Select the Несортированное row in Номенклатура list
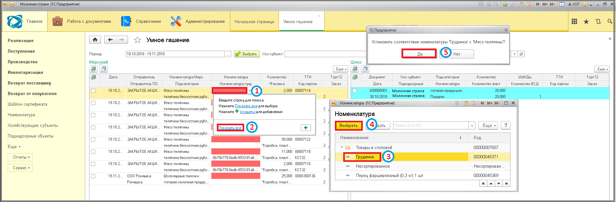Image resolution: width=616 pixels, height=202 pixels. [422, 166]
